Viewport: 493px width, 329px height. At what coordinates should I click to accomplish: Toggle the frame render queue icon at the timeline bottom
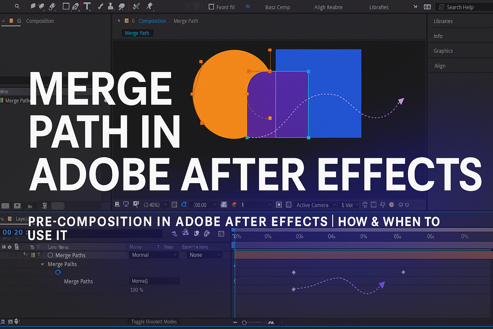[10, 321]
